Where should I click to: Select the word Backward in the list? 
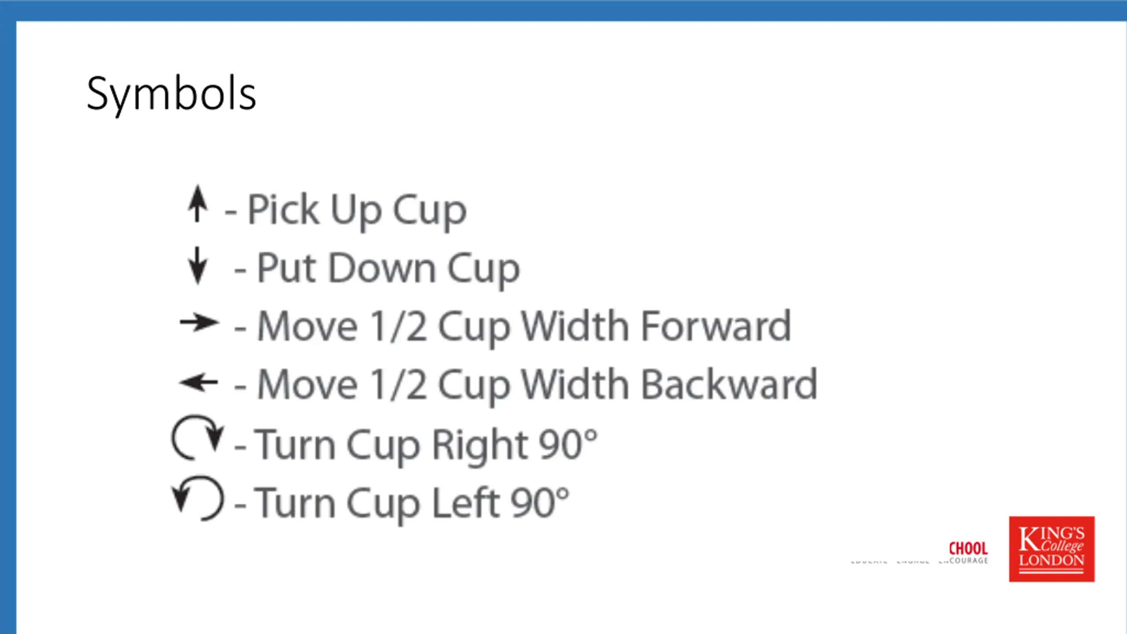click(x=729, y=384)
